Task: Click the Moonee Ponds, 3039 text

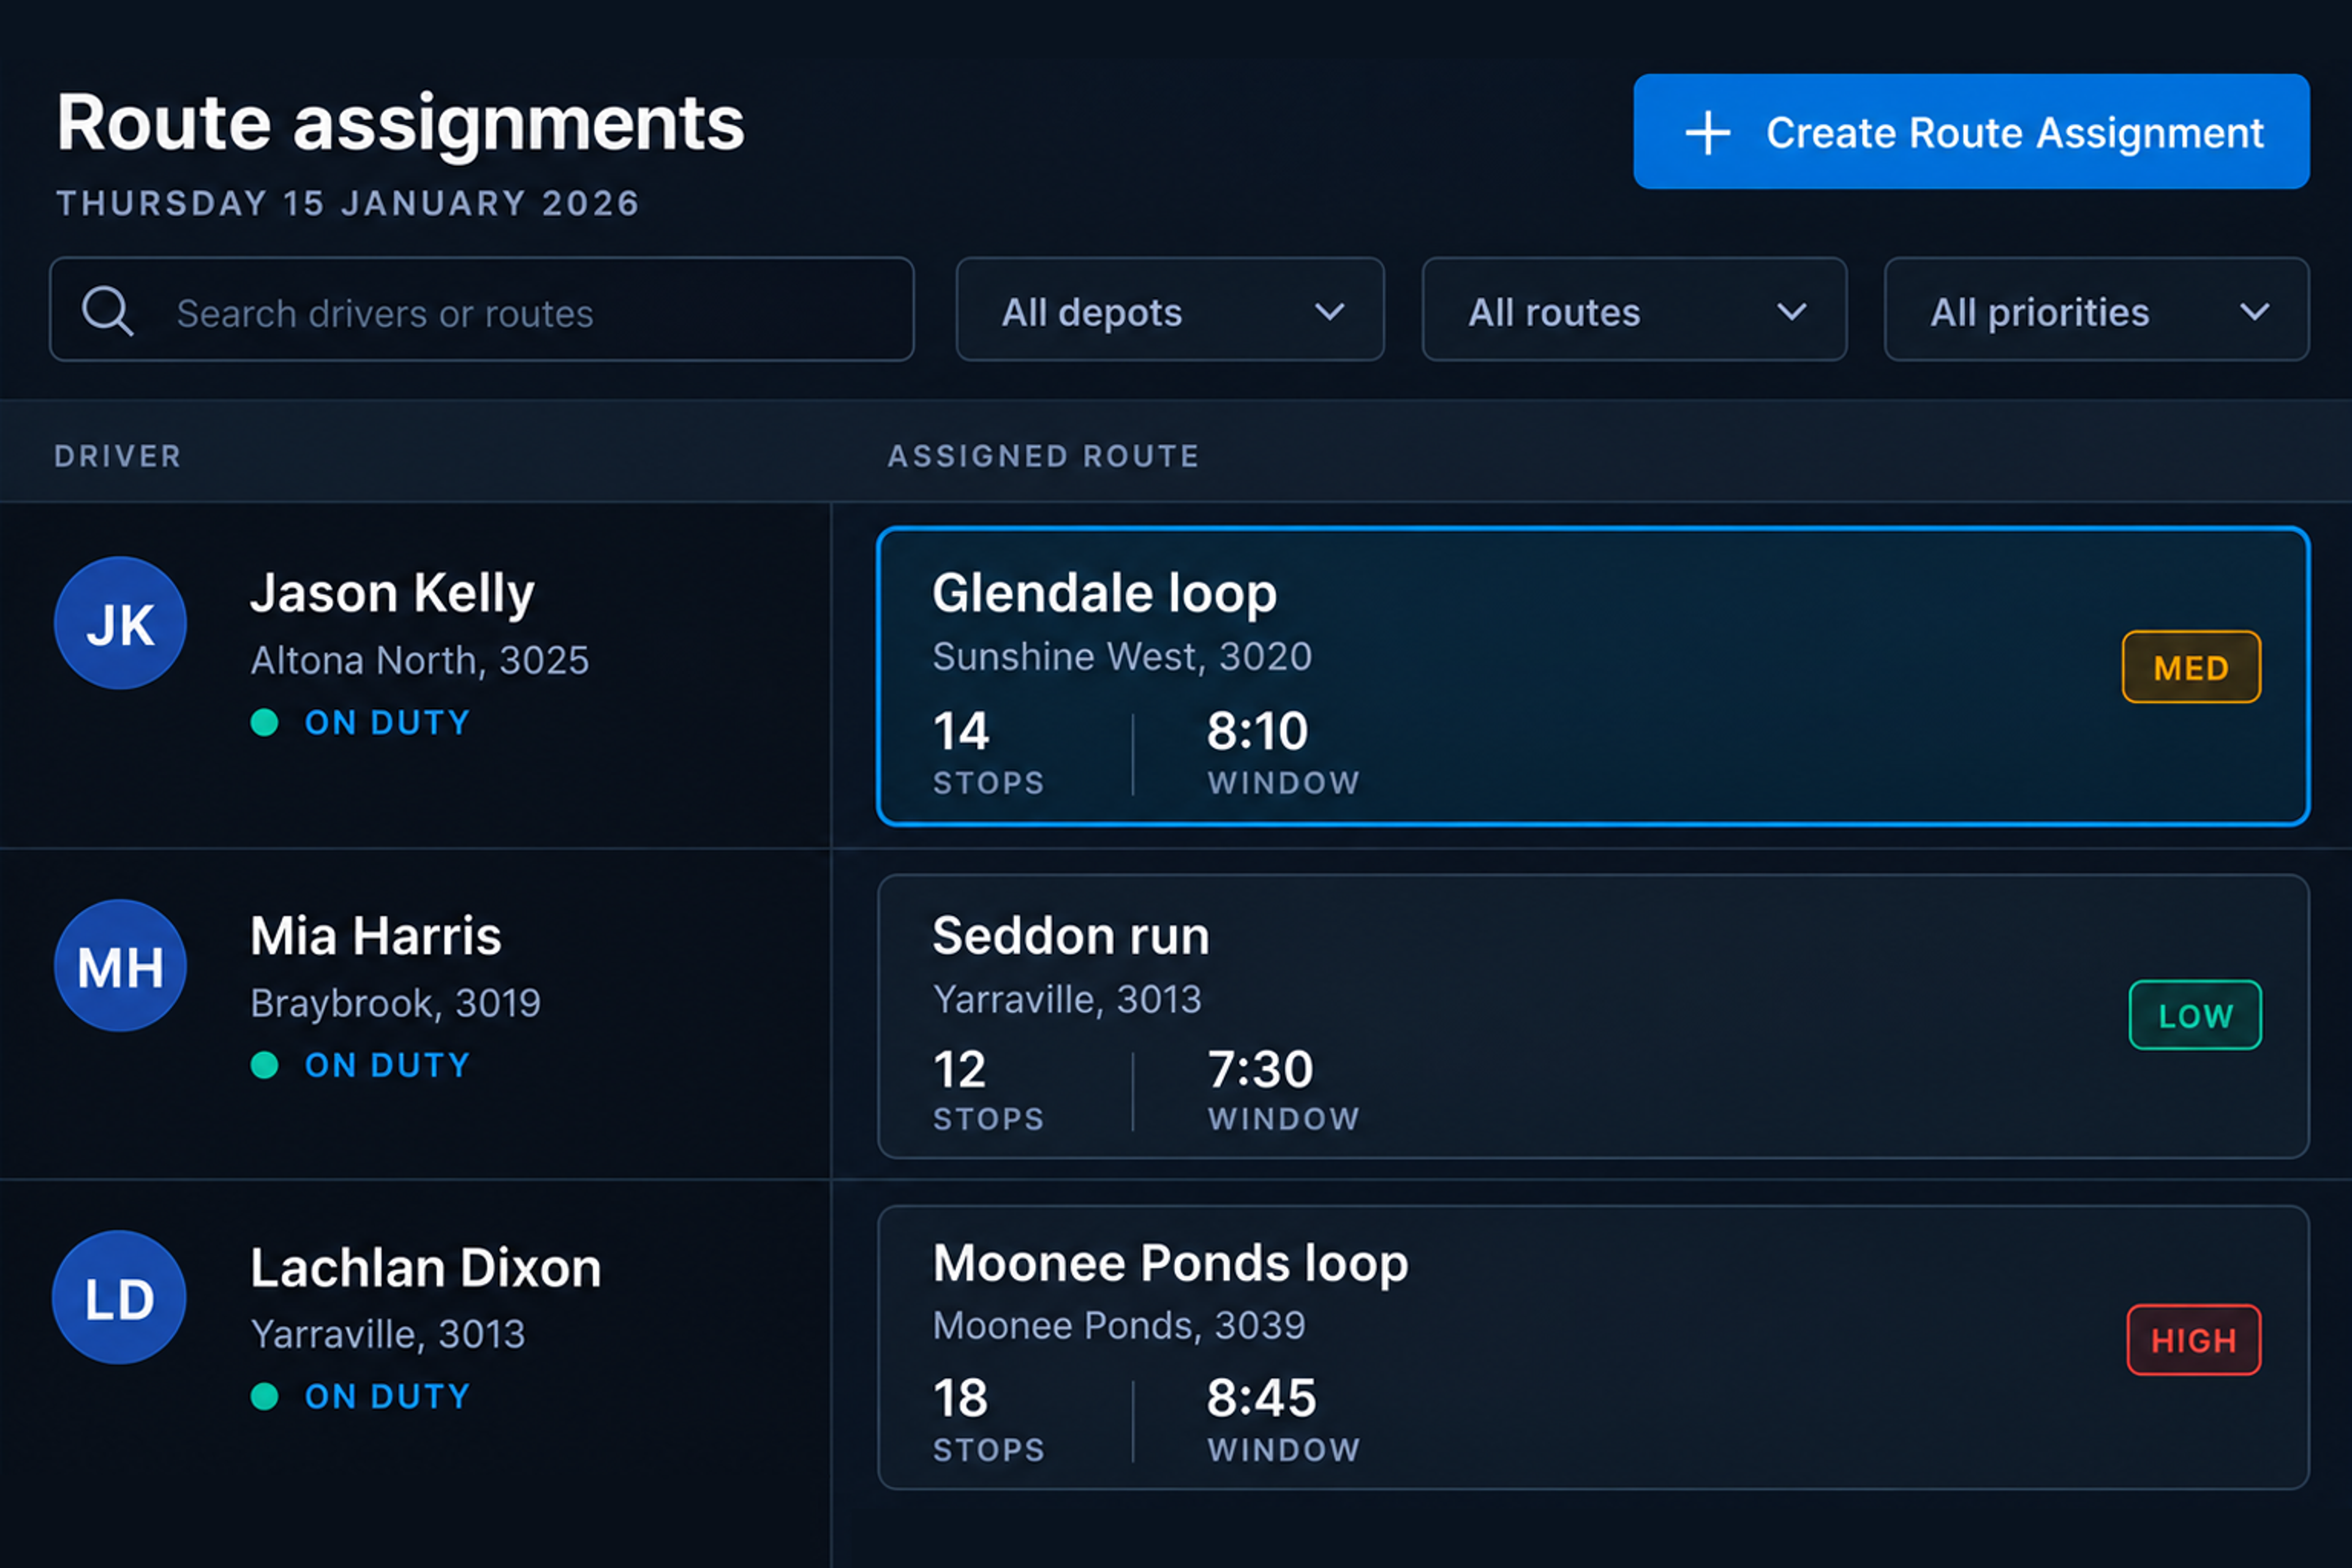Action: (1119, 1326)
